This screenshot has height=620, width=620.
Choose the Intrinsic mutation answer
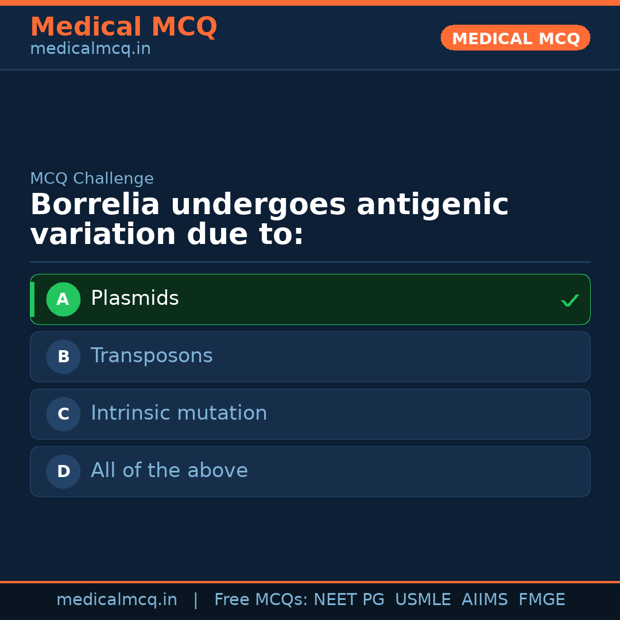pyautogui.click(x=179, y=413)
